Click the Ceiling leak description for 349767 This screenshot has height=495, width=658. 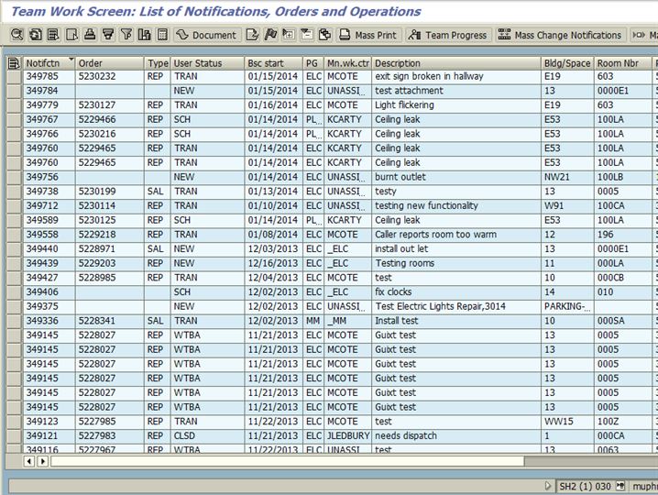397,120
